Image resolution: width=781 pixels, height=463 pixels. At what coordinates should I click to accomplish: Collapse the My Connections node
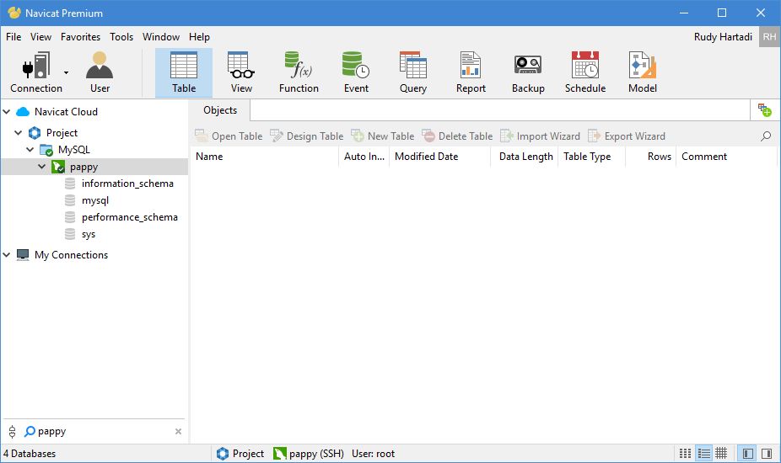[x=7, y=254]
